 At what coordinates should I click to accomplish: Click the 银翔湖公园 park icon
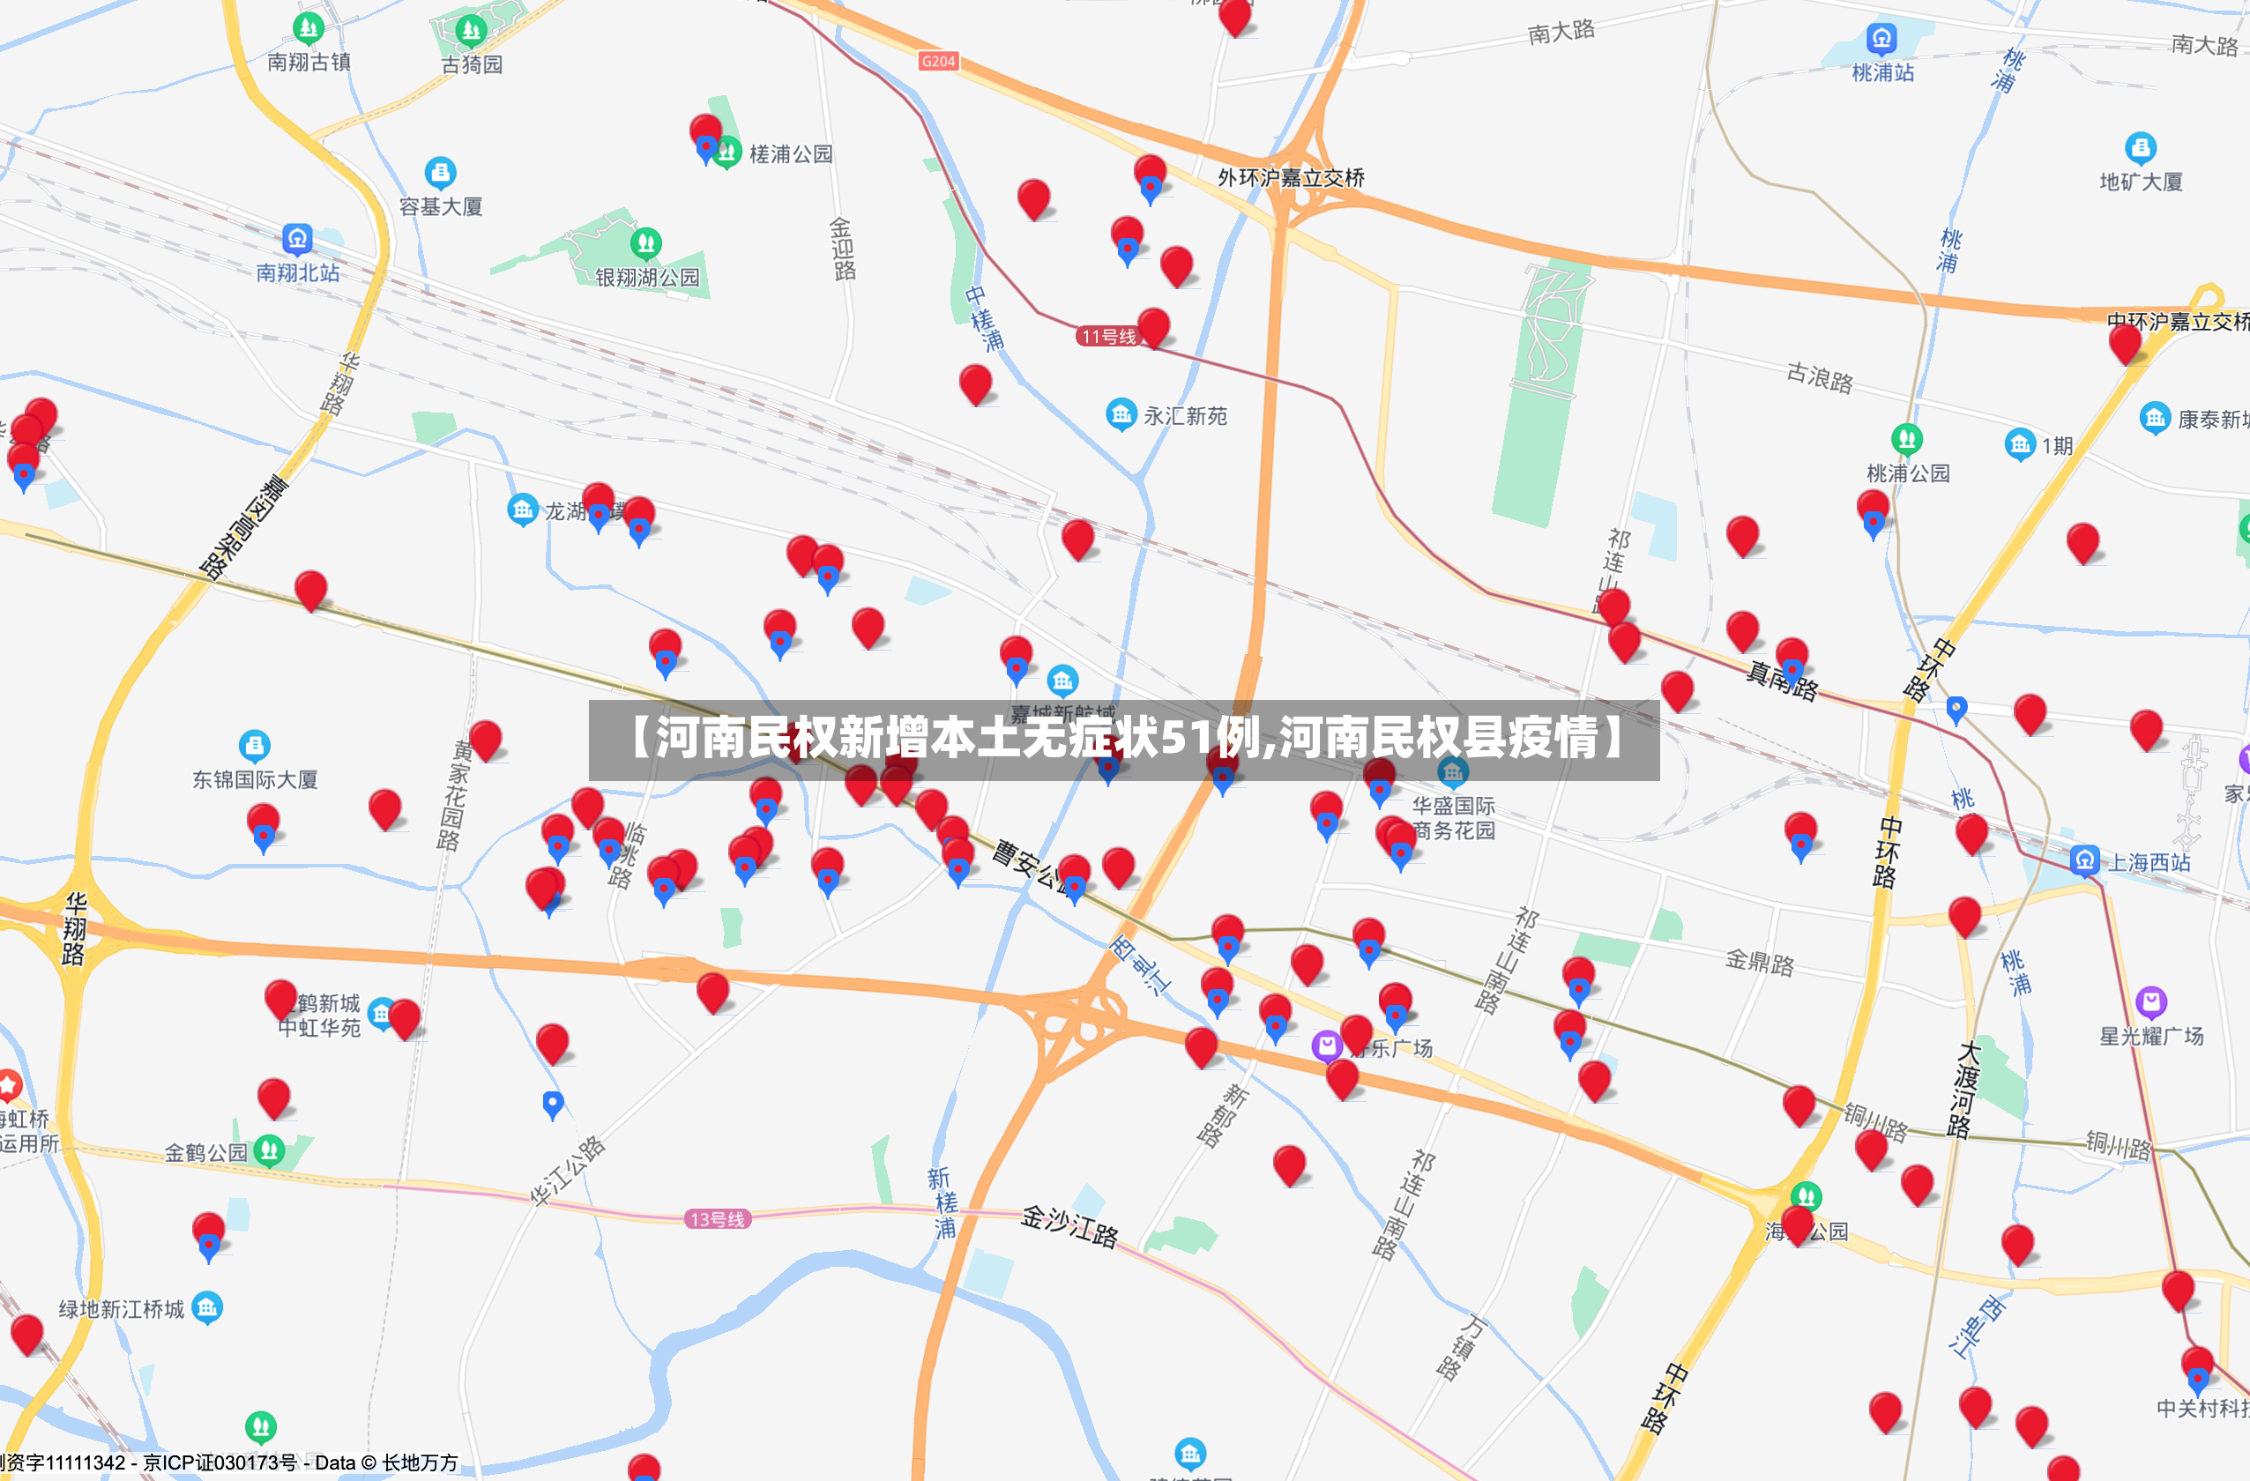pos(646,245)
